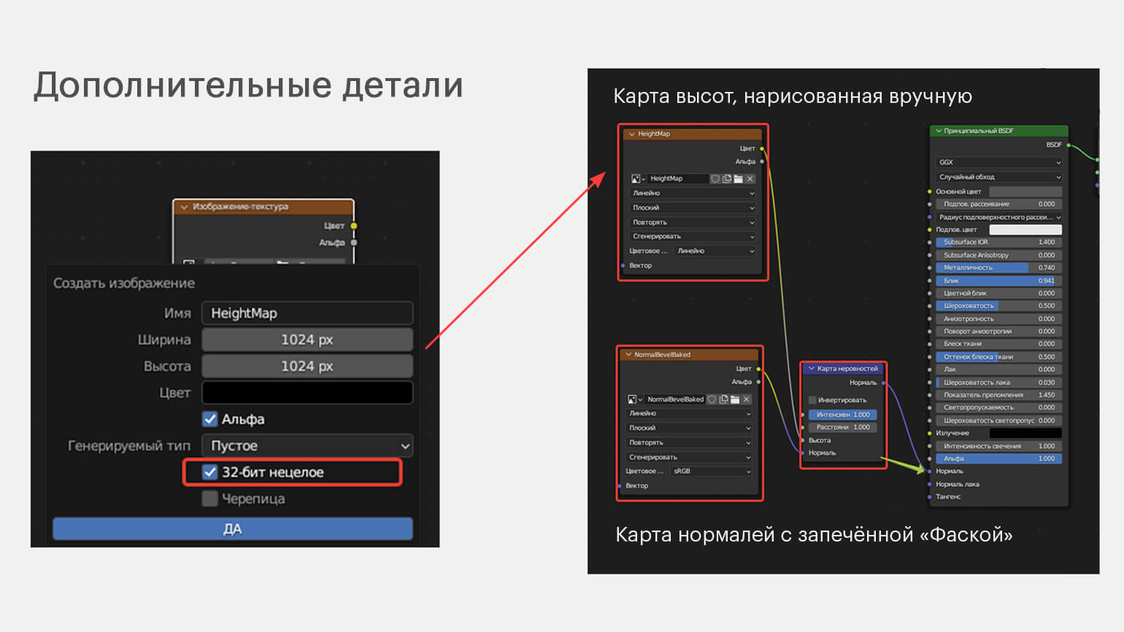Click the new image copy icon in HeightMap node
This screenshot has width=1124, height=632.
tap(727, 179)
